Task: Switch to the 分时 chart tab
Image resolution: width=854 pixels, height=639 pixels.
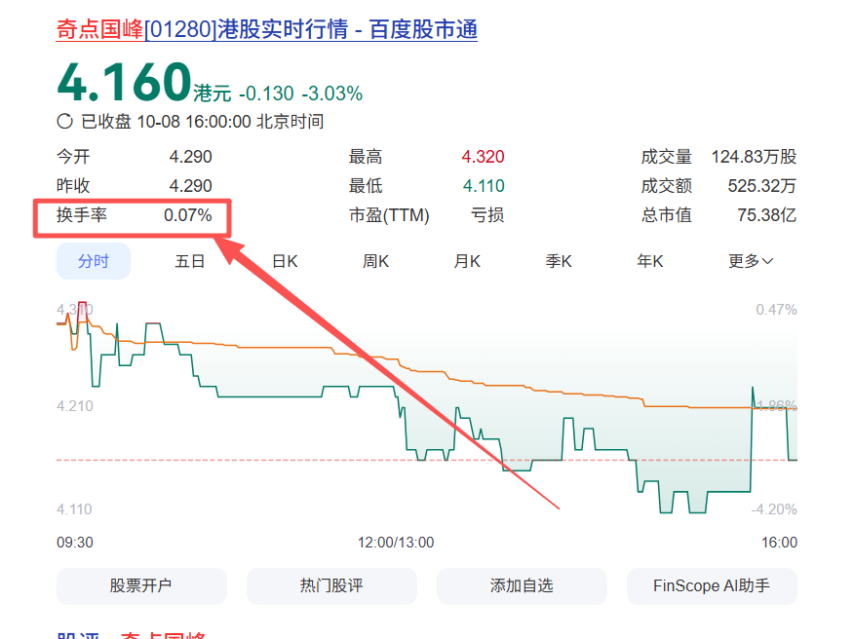Action: click(x=93, y=261)
